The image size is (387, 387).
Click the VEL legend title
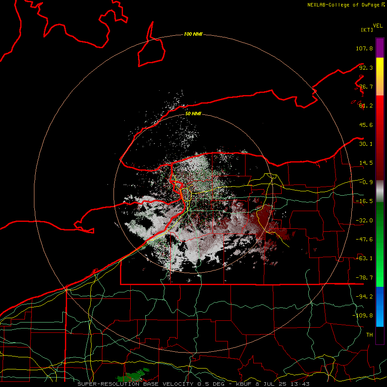click(x=378, y=26)
